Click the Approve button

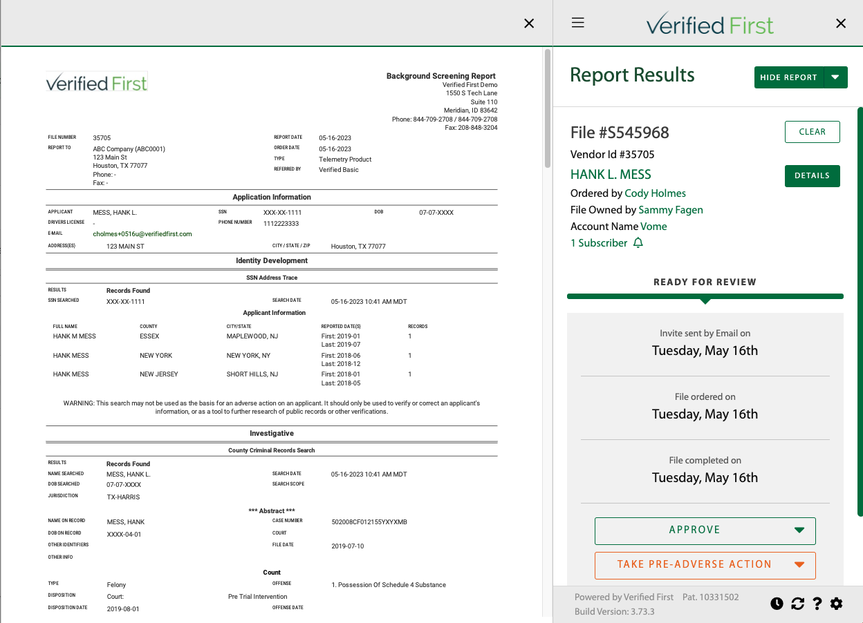(694, 530)
